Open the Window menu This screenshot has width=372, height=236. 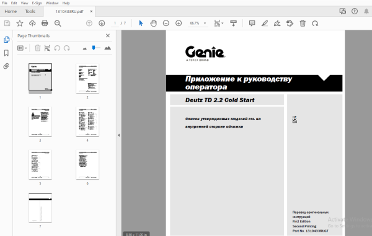point(52,3)
